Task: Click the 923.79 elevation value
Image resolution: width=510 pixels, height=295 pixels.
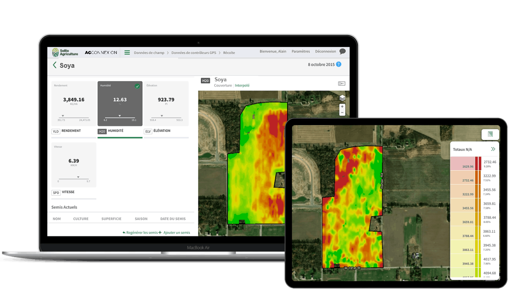Action: click(166, 100)
